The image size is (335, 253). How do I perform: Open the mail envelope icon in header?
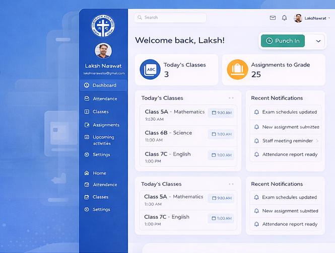coord(273,18)
